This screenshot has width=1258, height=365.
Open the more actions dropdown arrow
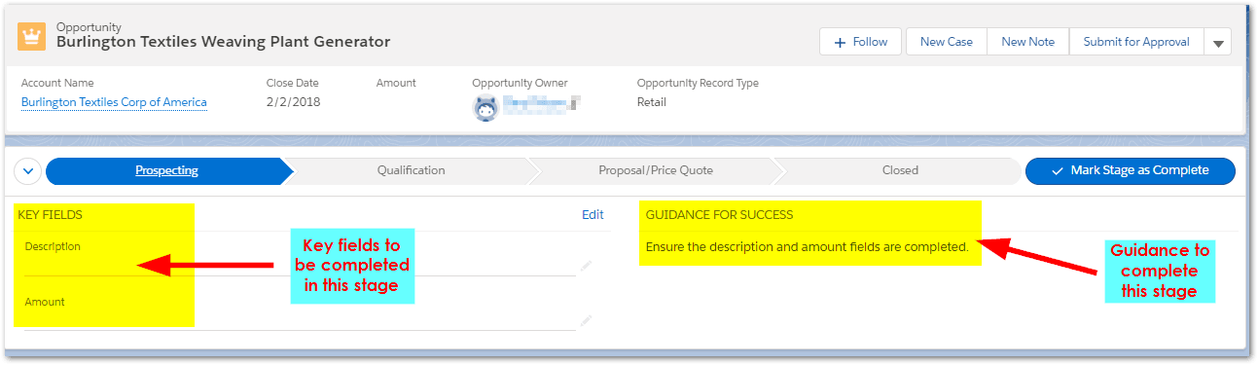1218,42
